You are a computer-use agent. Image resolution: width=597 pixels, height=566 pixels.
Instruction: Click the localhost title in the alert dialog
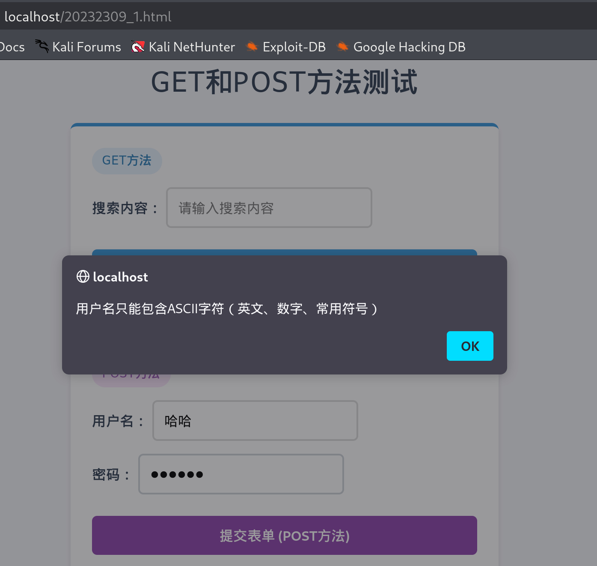120,277
